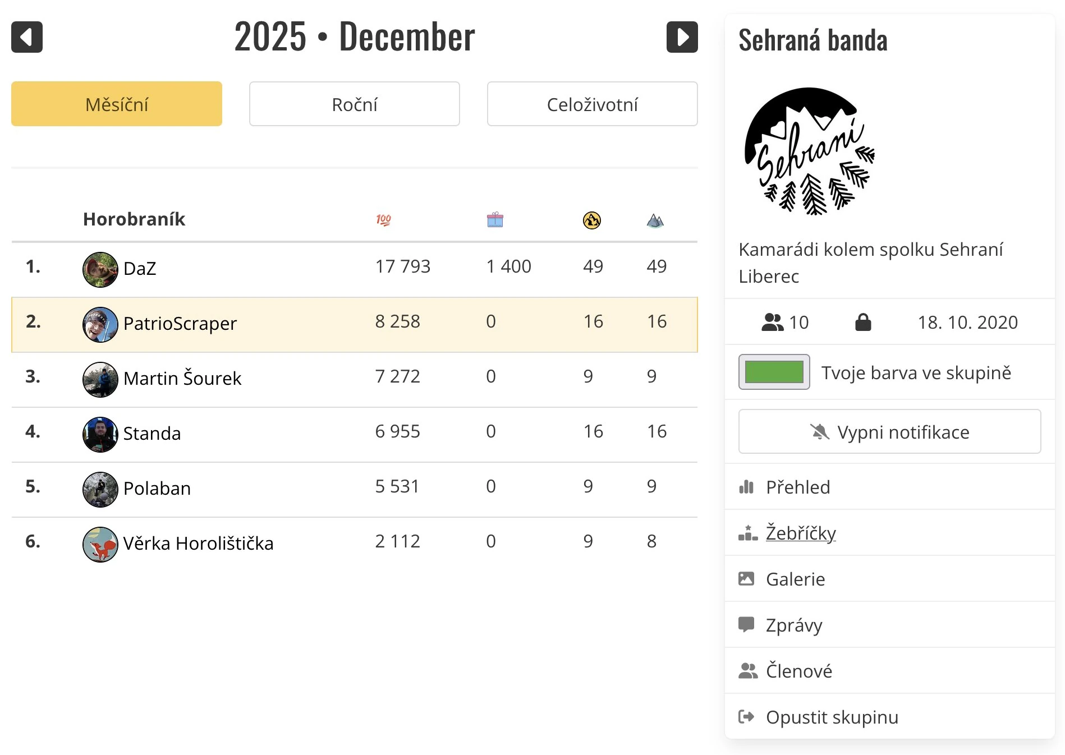Click the members count icon showing 10
Viewport: 1065px width, 755px height.
point(772,322)
